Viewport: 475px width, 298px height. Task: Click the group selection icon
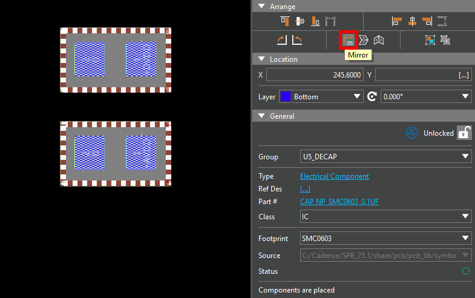[430, 40]
